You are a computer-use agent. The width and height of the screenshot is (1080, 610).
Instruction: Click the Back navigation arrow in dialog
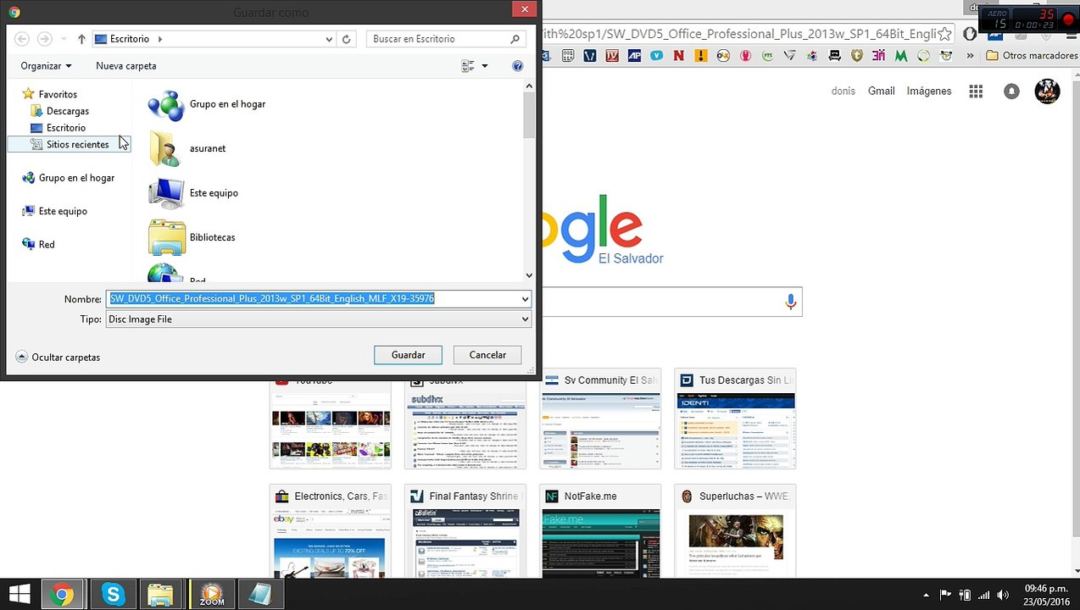[22, 39]
